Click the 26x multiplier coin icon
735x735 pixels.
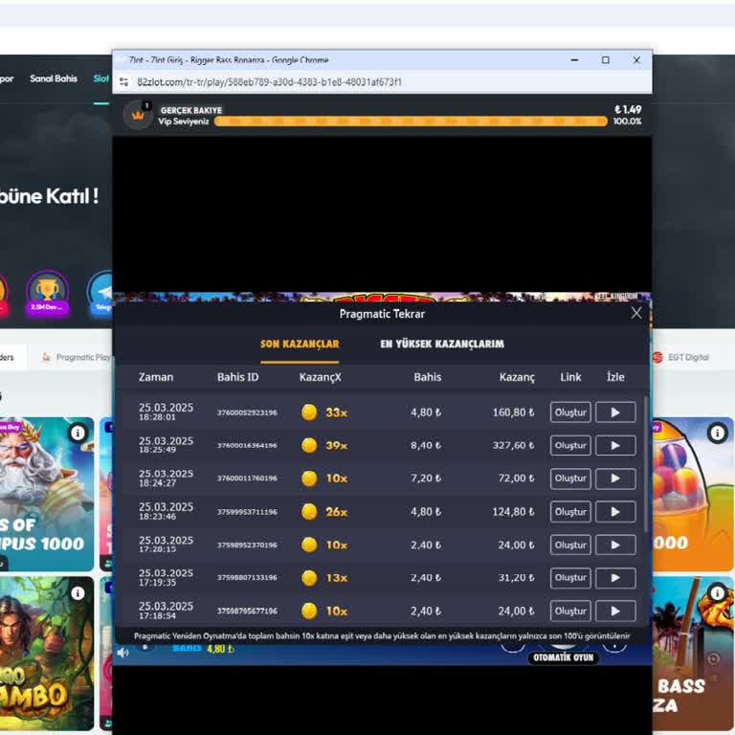tap(309, 512)
